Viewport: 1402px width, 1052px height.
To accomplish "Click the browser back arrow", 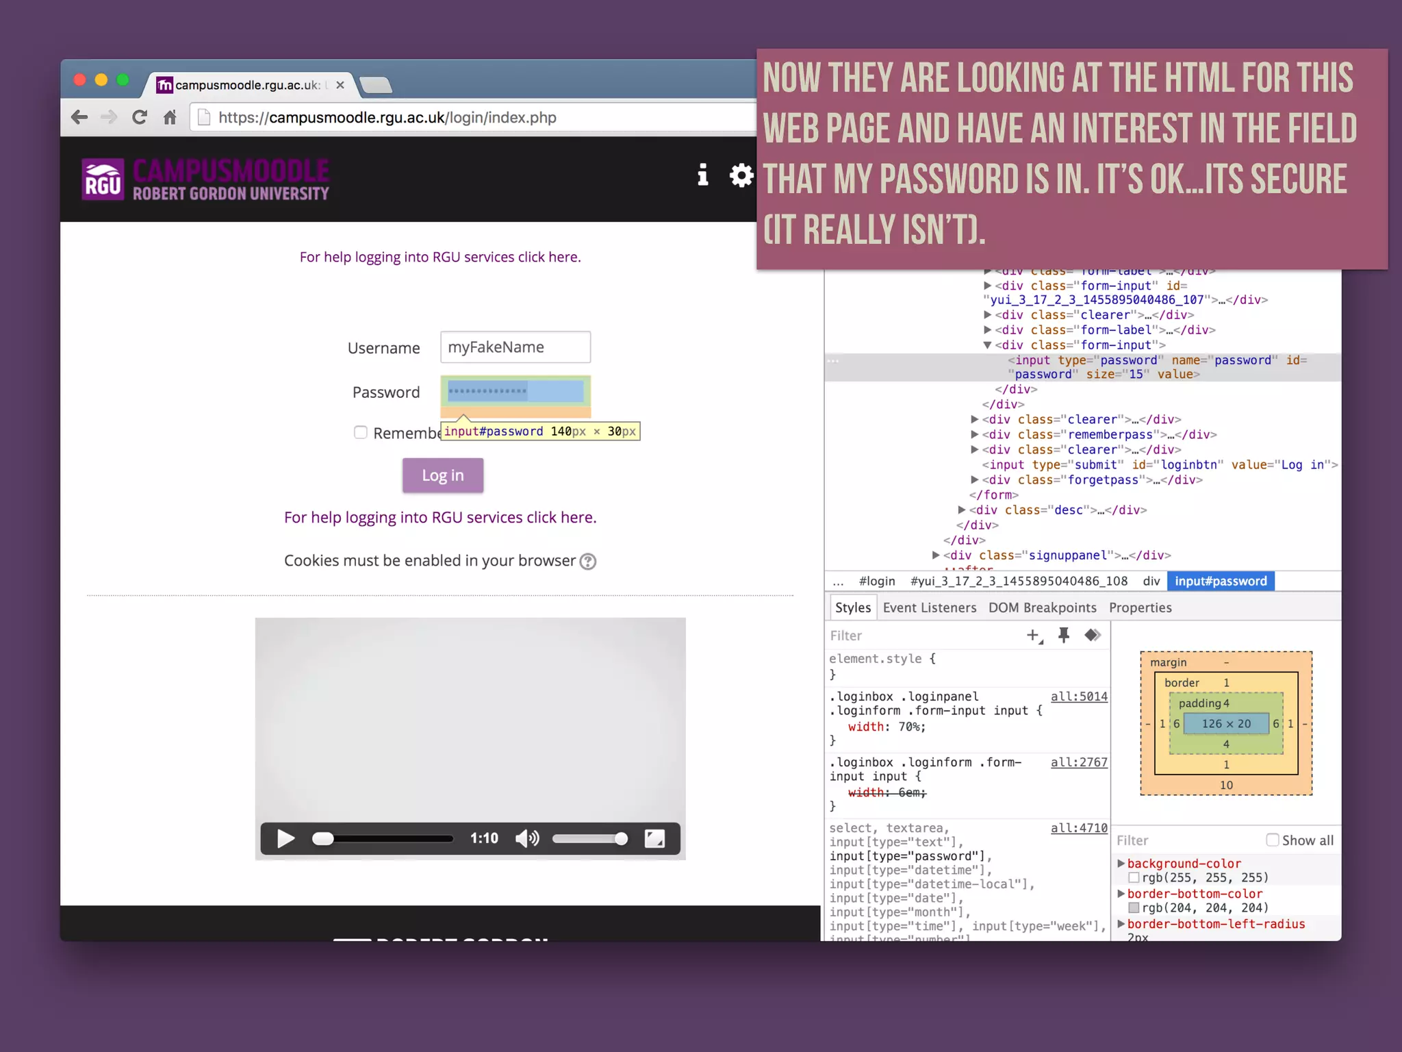I will [79, 117].
